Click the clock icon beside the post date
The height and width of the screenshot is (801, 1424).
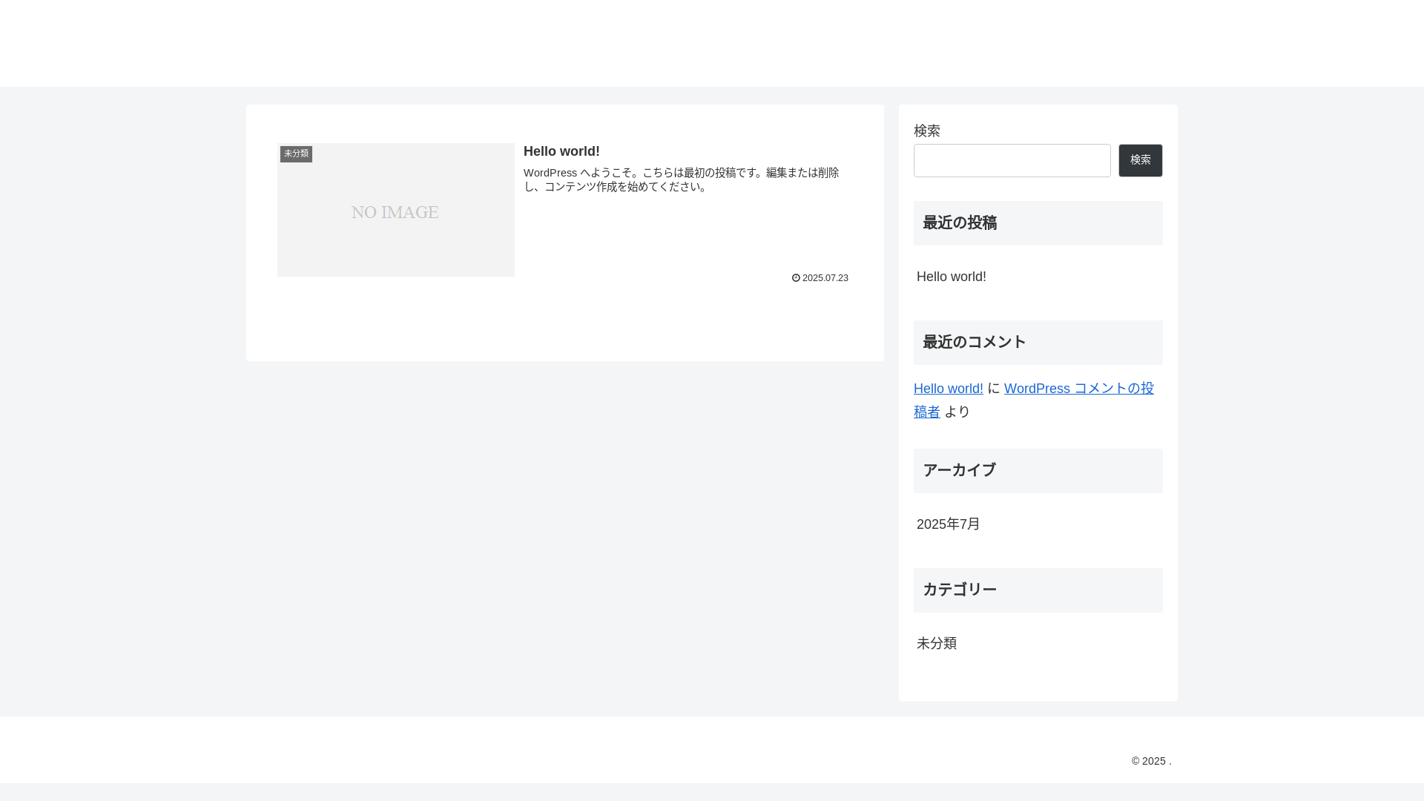796,278
